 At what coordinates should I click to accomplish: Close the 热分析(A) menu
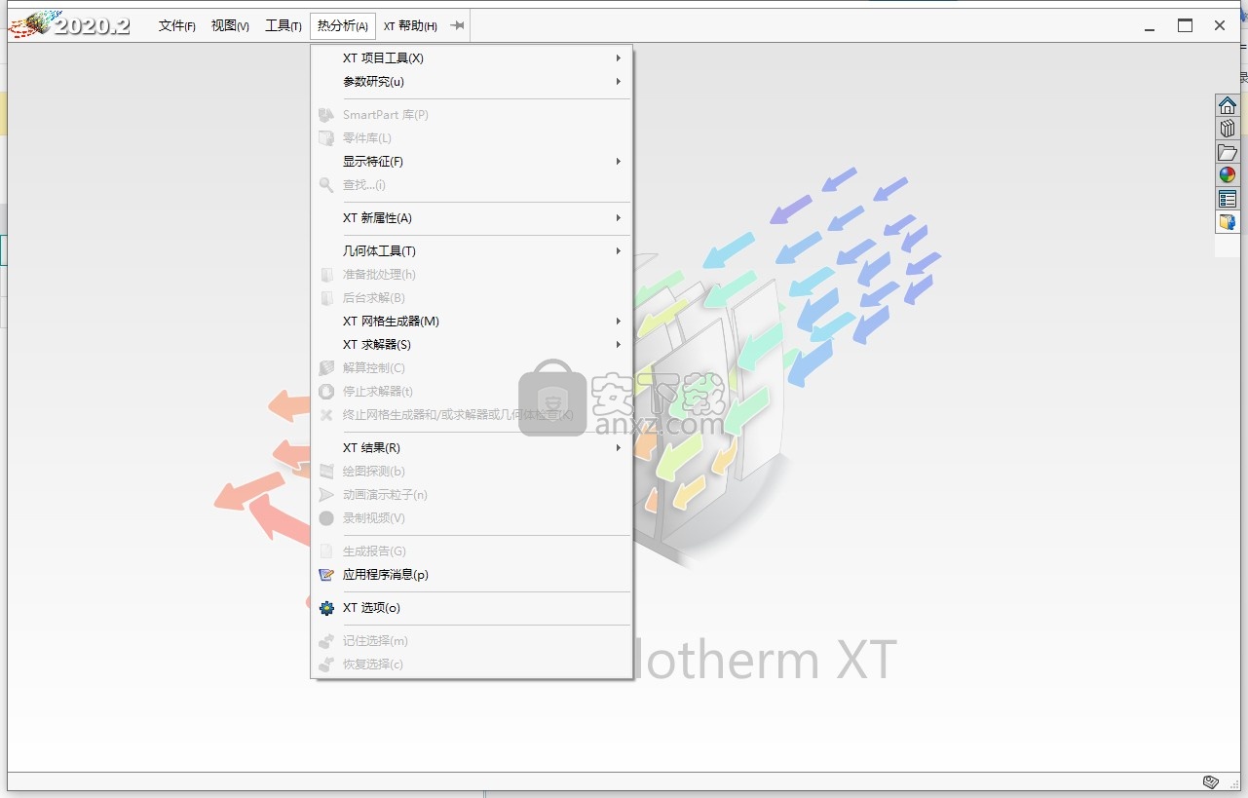[343, 26]
